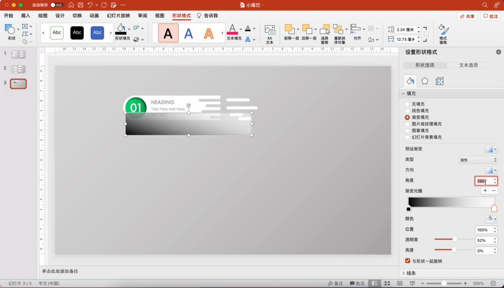Click the Shape Options (形状选项) button
This screenshot has height=288, width=504.
coord(425,65)
